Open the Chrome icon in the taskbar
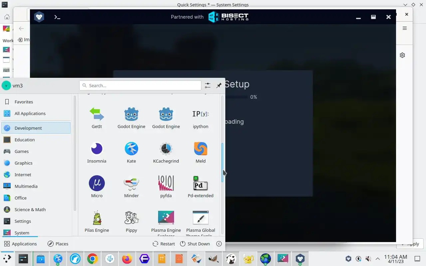The width and height of the screenshot is (426, 266). click(93, 259)
